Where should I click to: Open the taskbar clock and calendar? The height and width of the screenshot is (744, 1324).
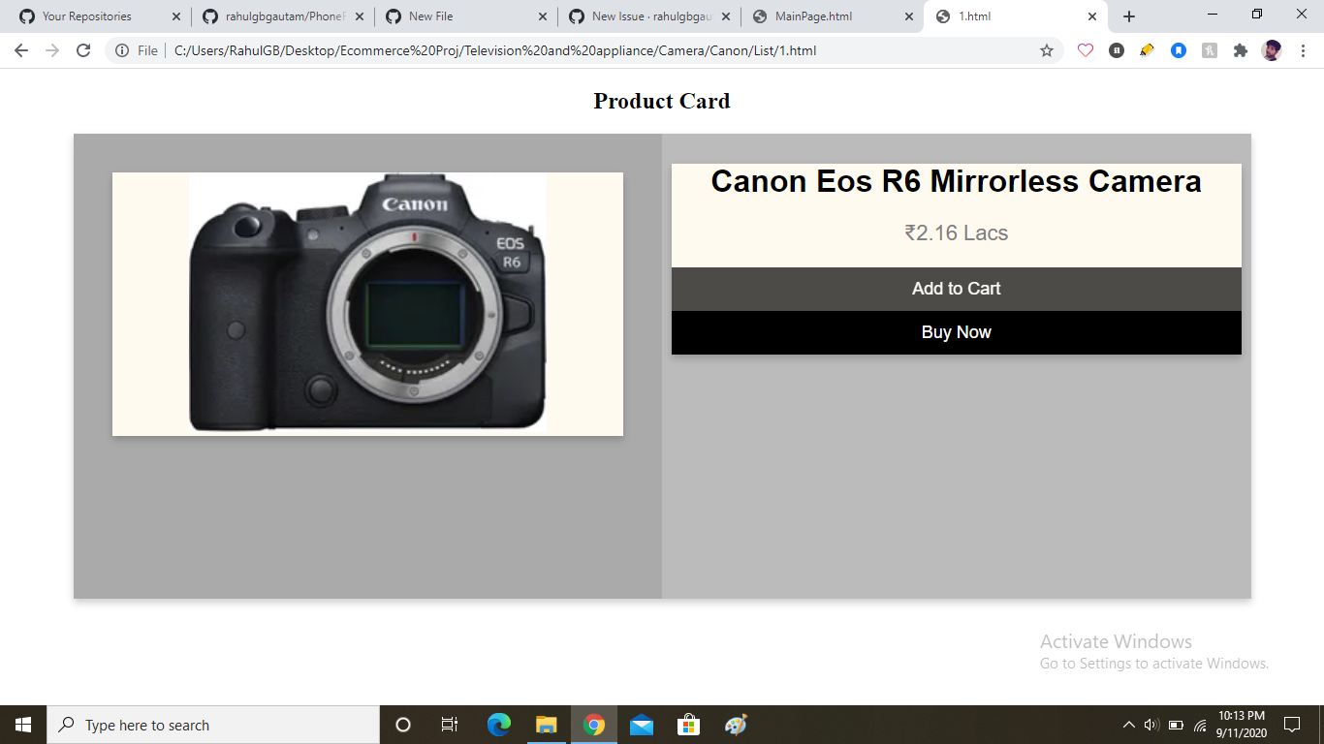tap(1242, 725)
